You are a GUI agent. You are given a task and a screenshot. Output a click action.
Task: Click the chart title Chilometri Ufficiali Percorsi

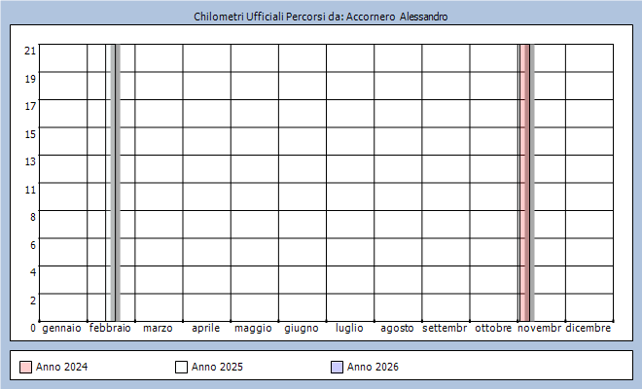(x=321, y=17)
